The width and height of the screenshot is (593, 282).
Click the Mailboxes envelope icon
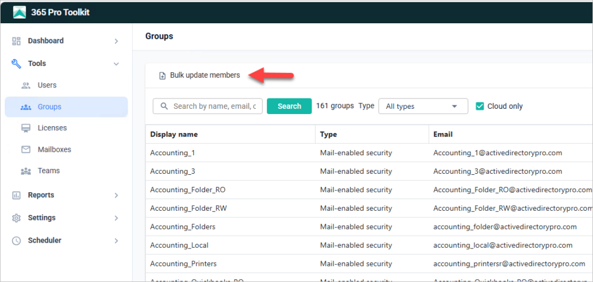coord(25,150)
